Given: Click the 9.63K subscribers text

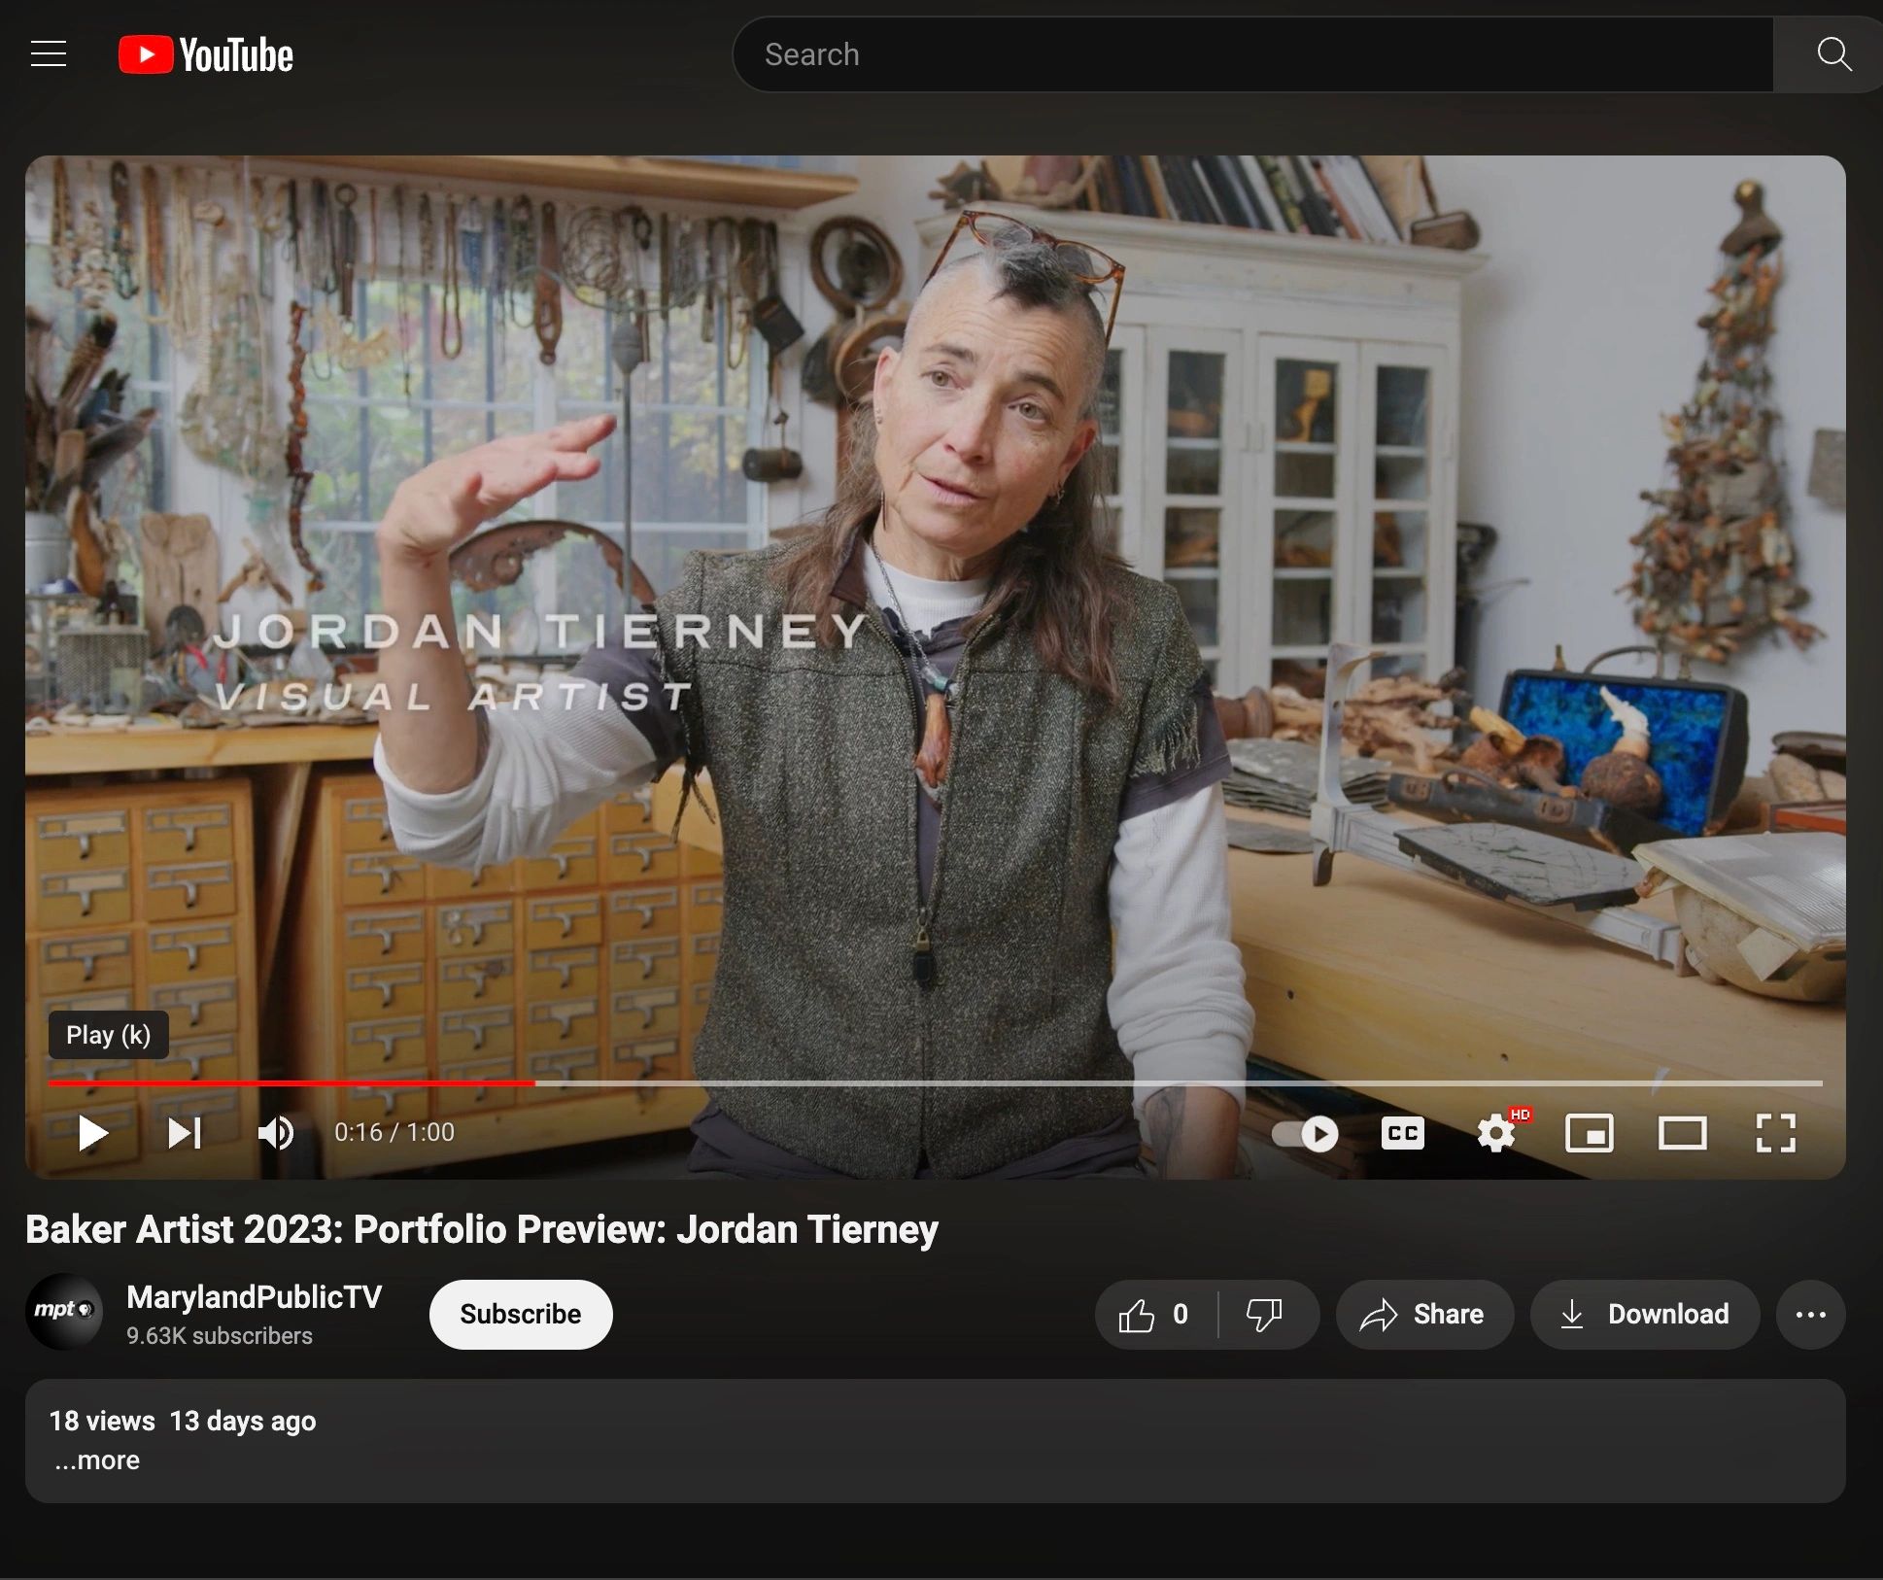Looking at the screenshot, I should [x=220, y=1336].
